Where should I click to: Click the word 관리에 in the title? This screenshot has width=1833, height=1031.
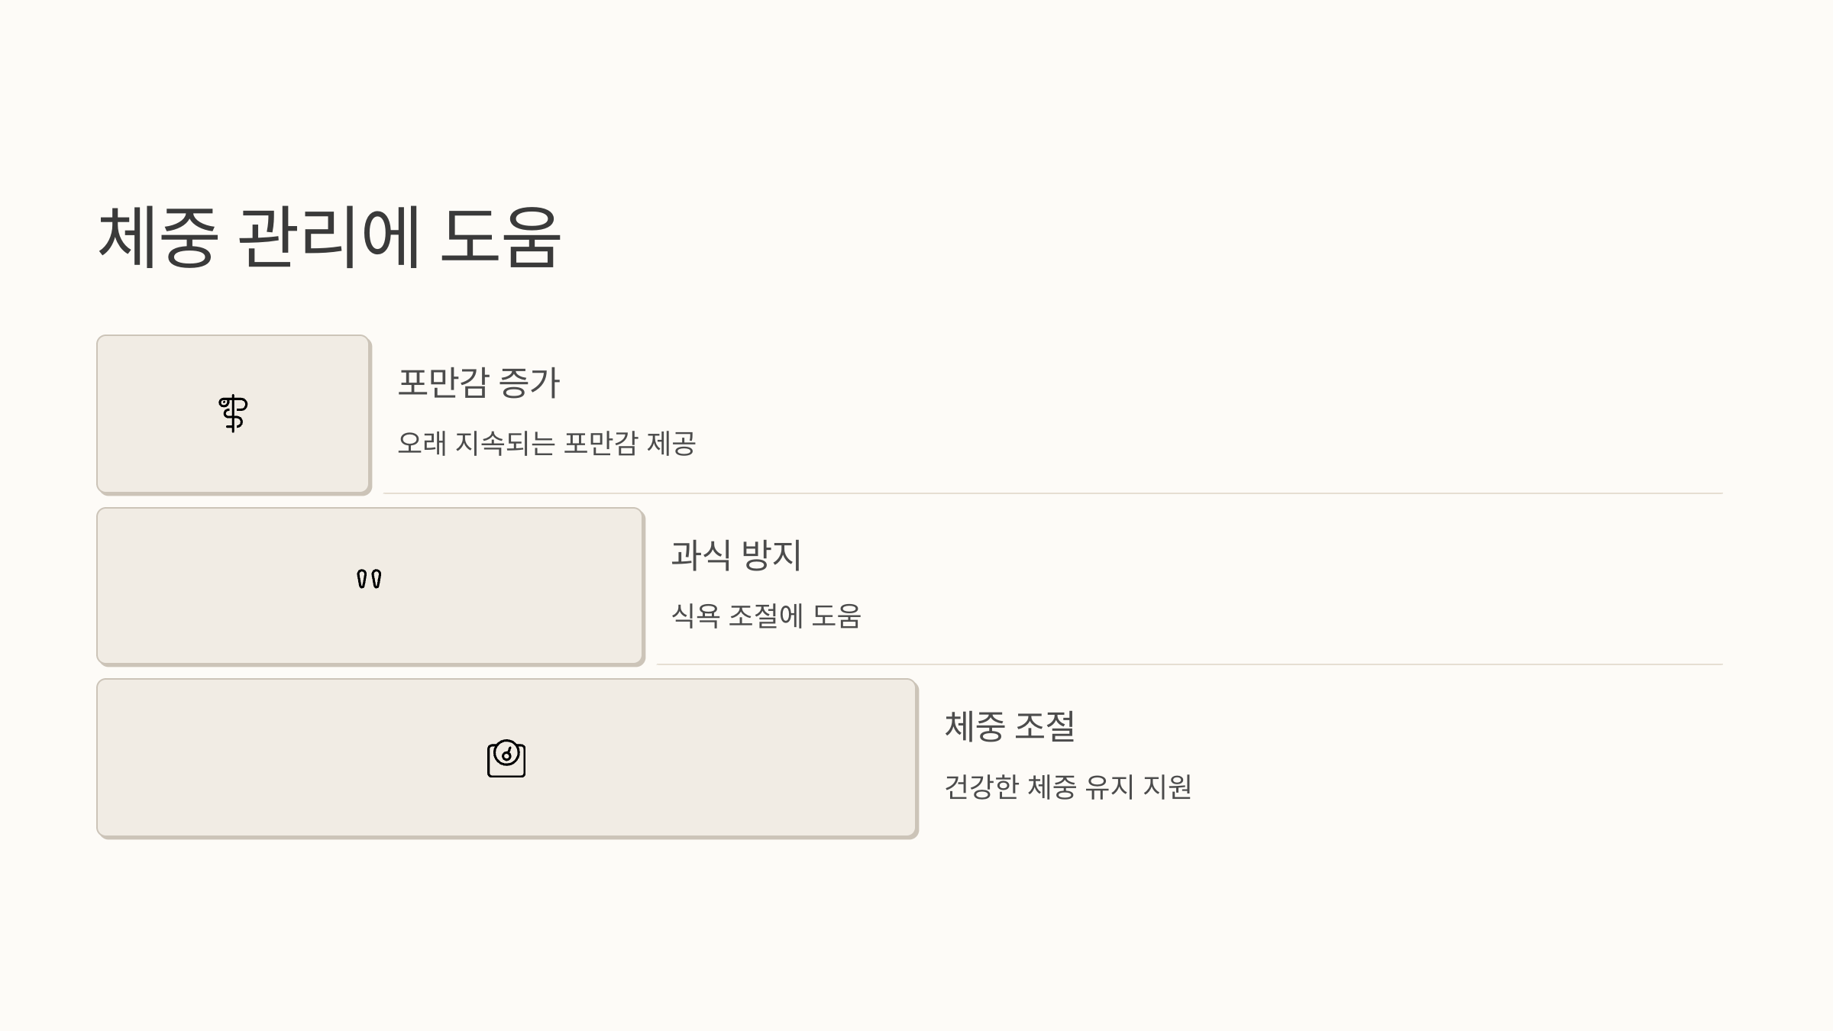(329, 237)
